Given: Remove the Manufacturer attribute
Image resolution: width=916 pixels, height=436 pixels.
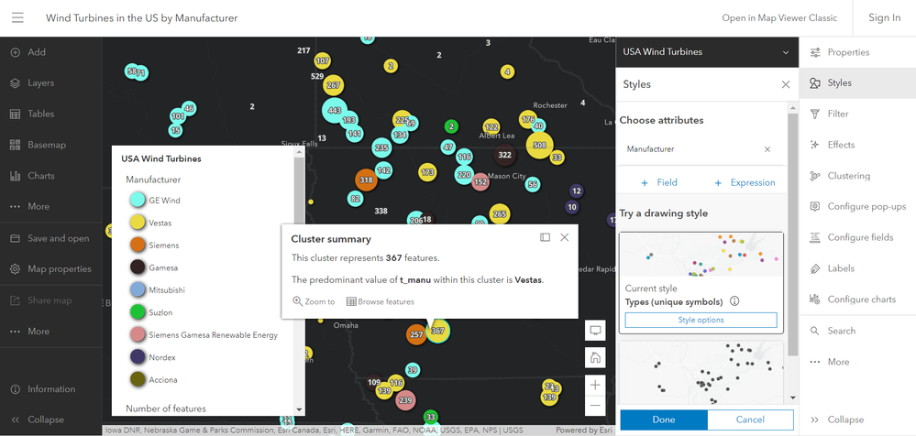Looking at the screenshot, I should click(x=767, y=149).
